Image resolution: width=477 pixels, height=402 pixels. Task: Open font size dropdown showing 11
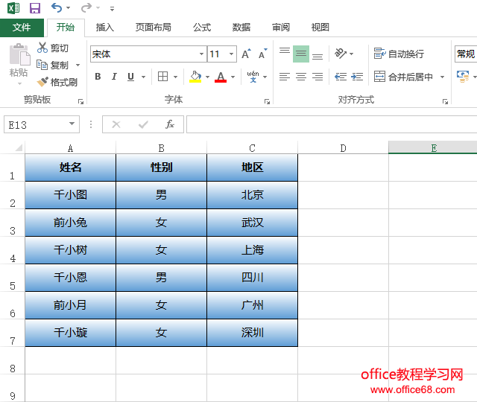pyautogui.click(x=231, y=54)
